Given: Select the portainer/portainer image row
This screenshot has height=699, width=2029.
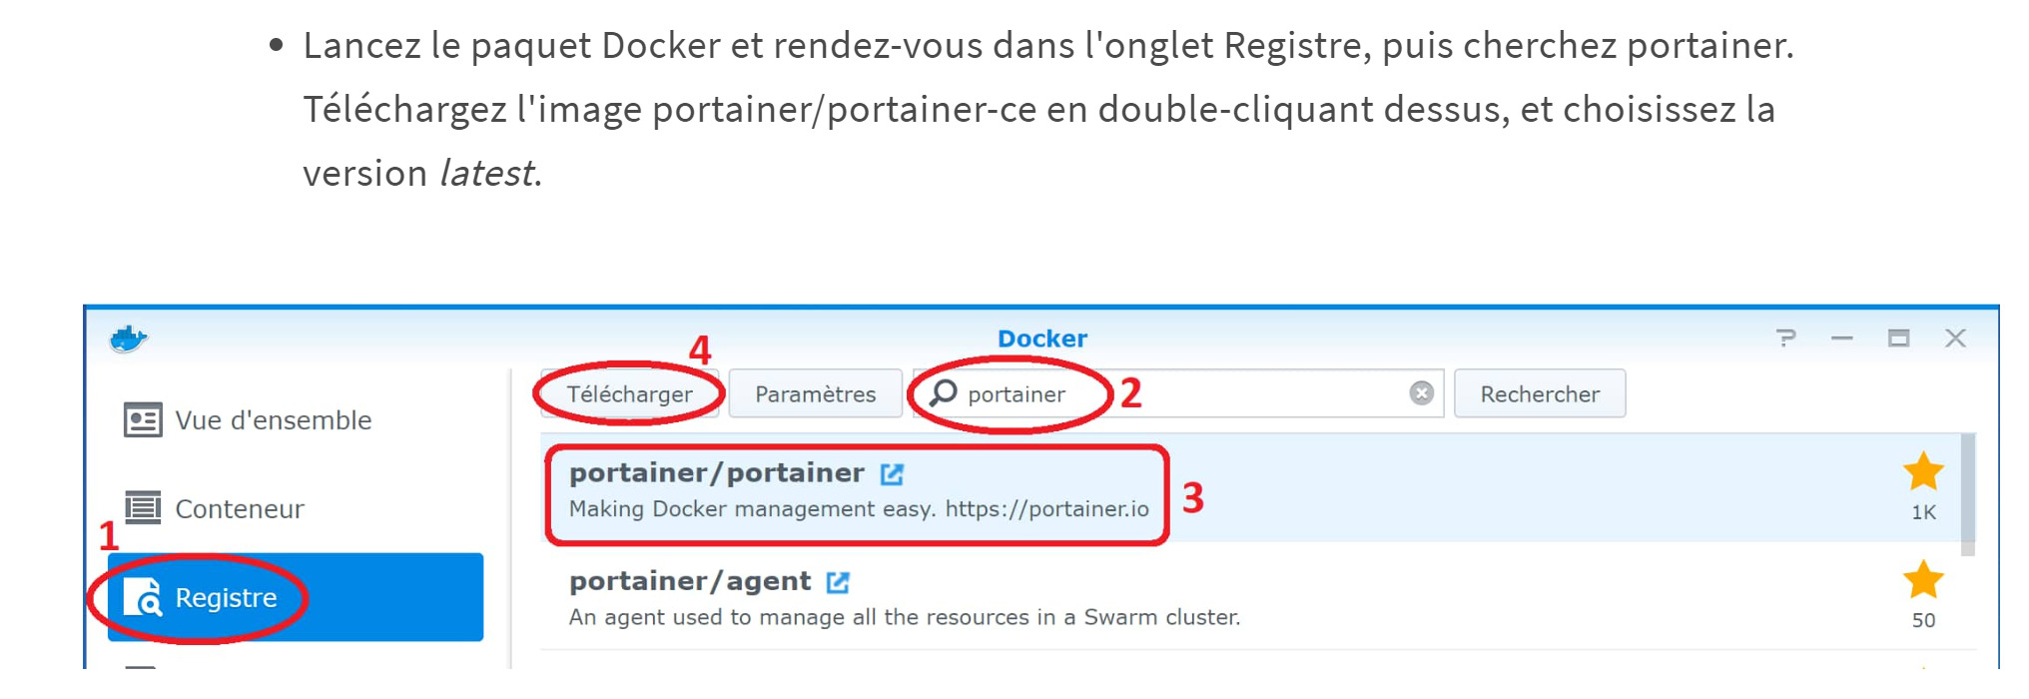Looking at the screenshot, I should pyautogui.click(x=1250, y=488).
